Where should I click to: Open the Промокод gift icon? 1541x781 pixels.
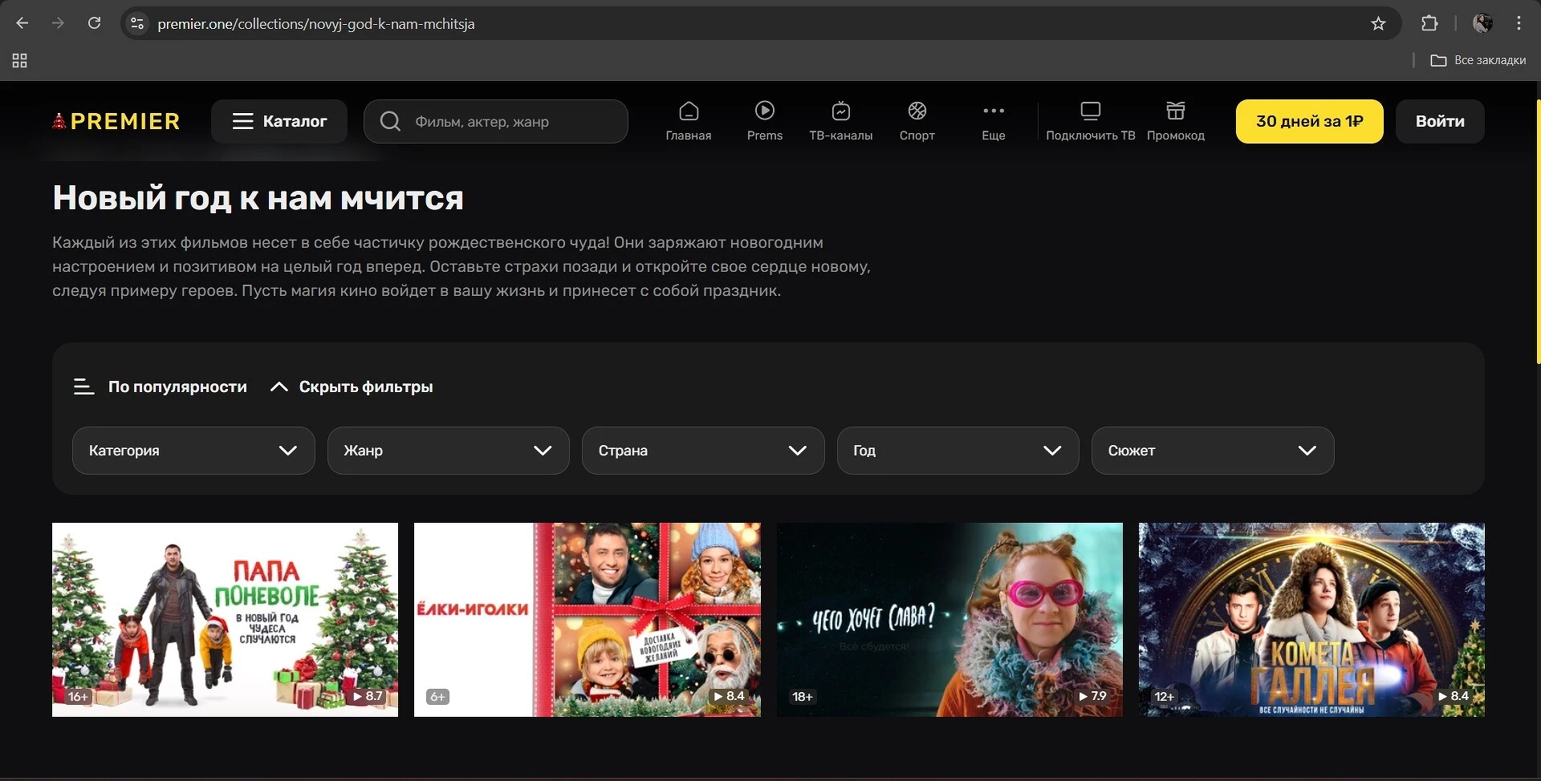coord(1175,111)
